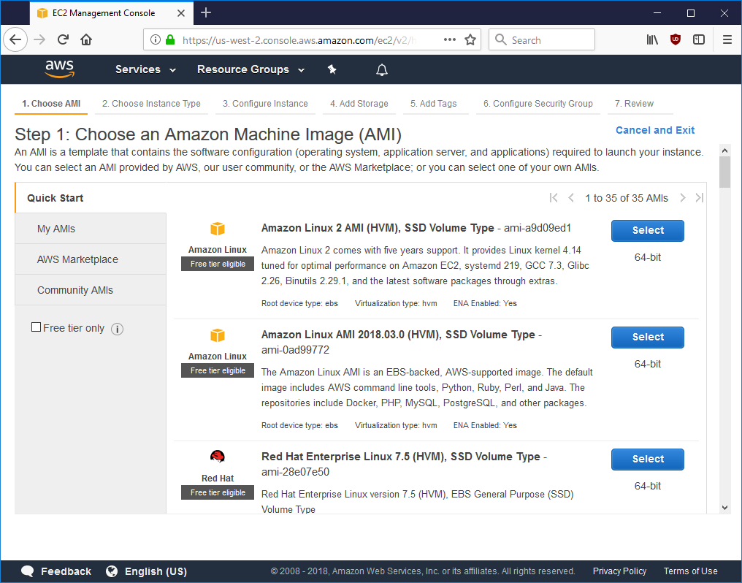Open Community AMIs in the sidebar
742x583 pixels.
[91, 290]
